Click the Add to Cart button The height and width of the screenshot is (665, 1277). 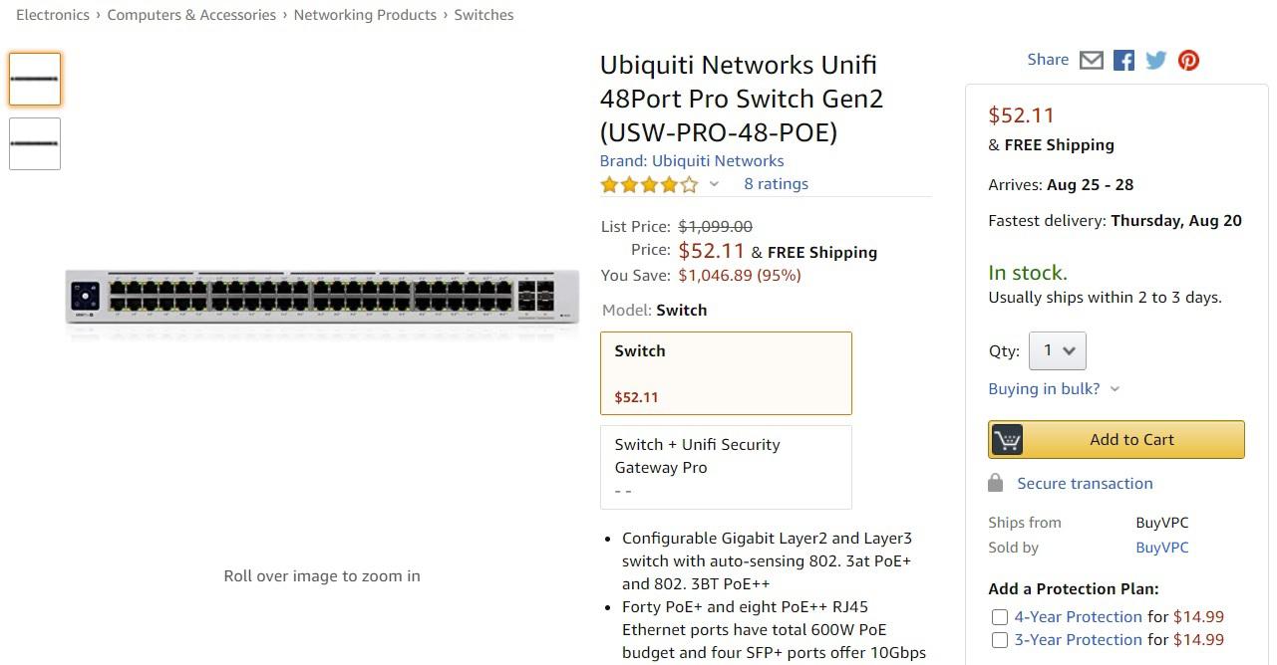pos(1131,439)
